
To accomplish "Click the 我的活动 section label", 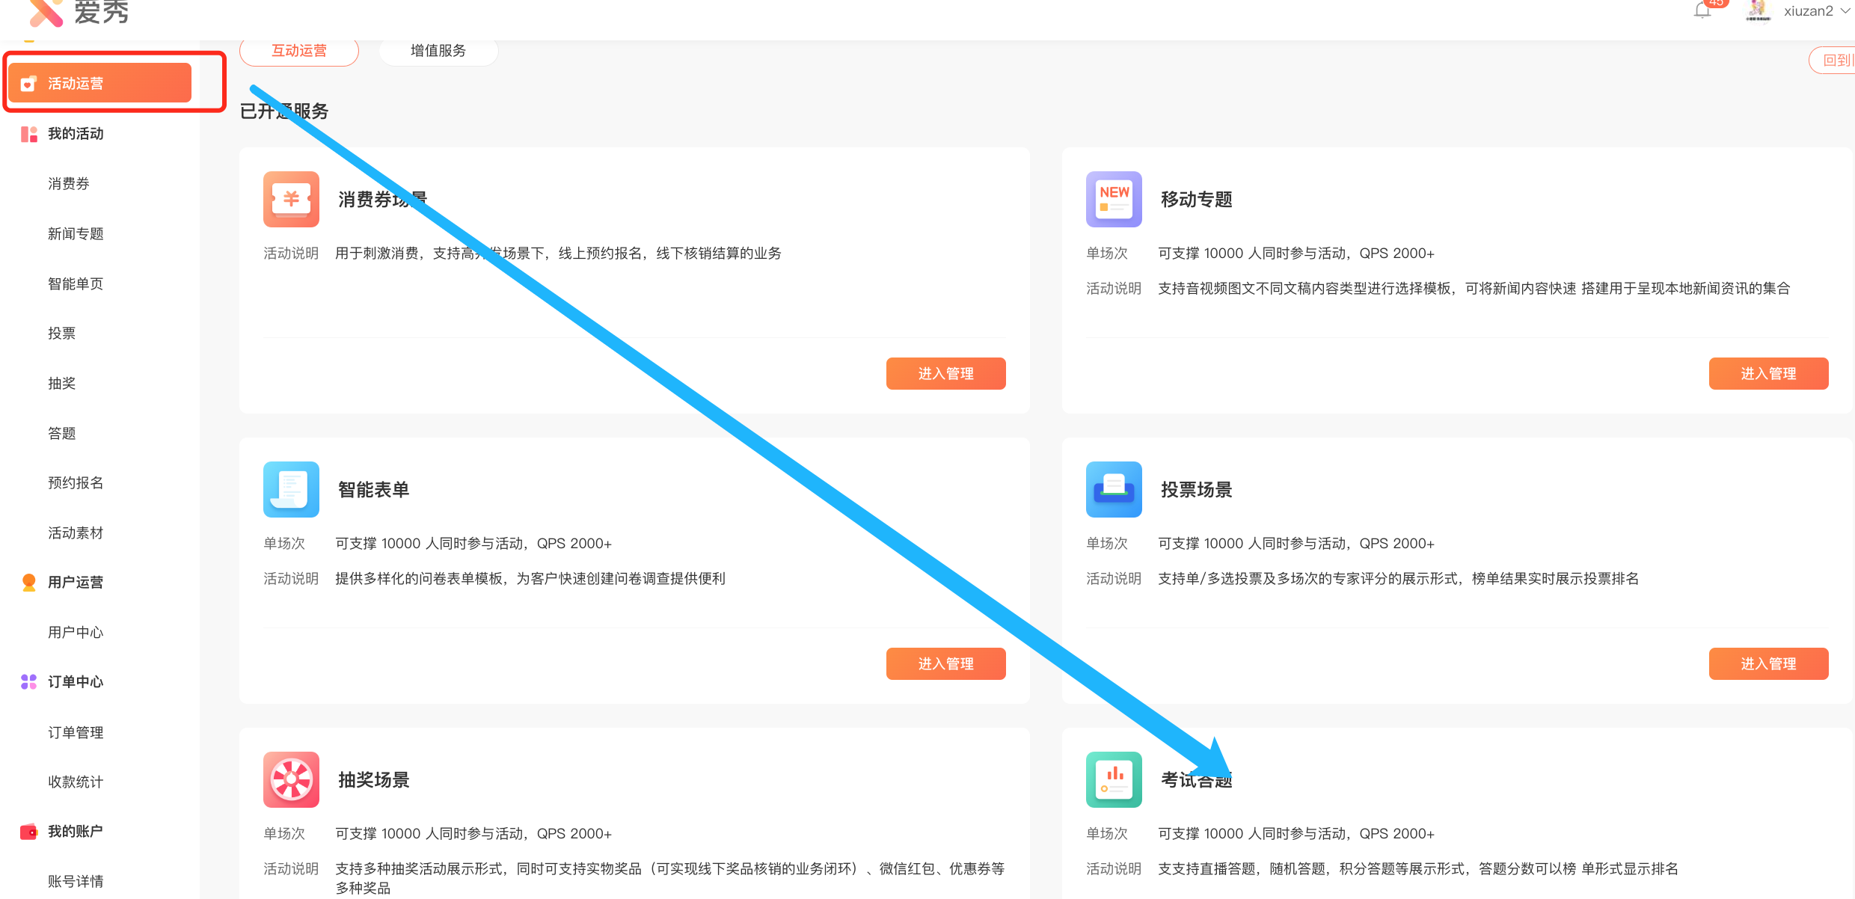I will [x=76, y=134].
